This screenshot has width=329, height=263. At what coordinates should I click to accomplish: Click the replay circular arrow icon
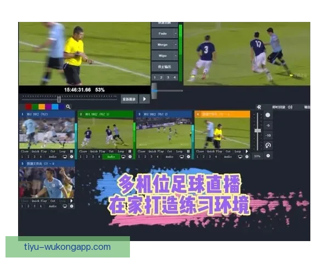coord(268,145)
